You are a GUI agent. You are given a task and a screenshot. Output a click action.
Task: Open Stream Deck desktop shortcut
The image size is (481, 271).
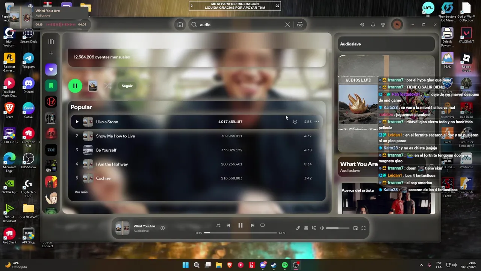point(29,36)
